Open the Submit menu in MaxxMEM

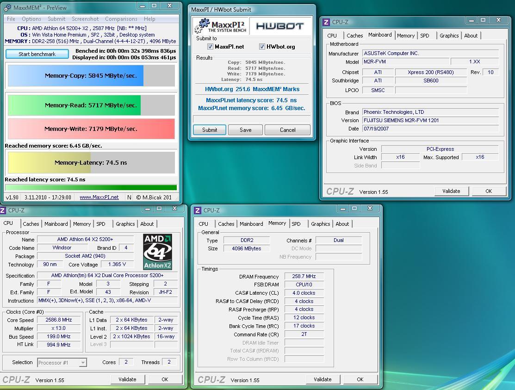[56, 19]
